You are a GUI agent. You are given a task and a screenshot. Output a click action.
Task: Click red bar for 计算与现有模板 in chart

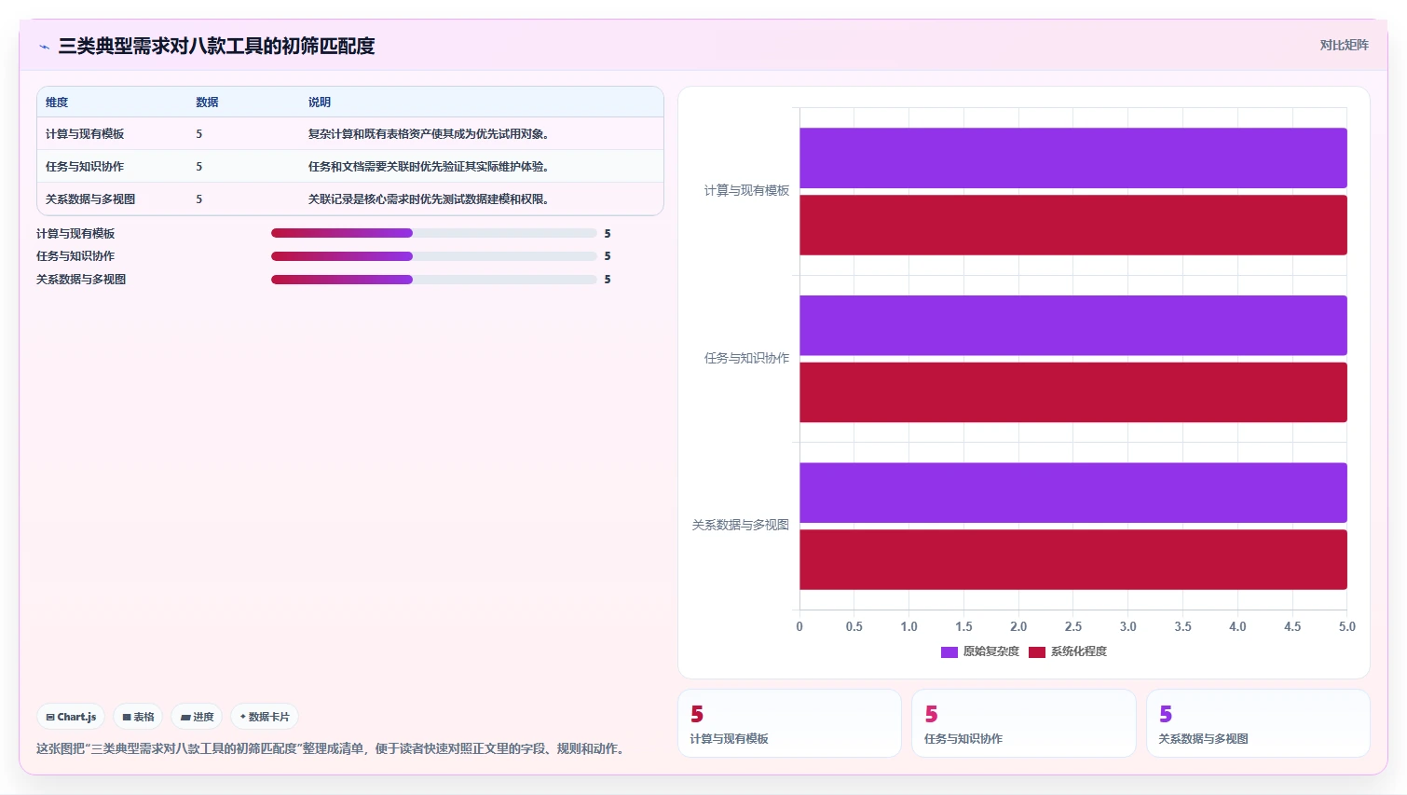pos(1073,225)
